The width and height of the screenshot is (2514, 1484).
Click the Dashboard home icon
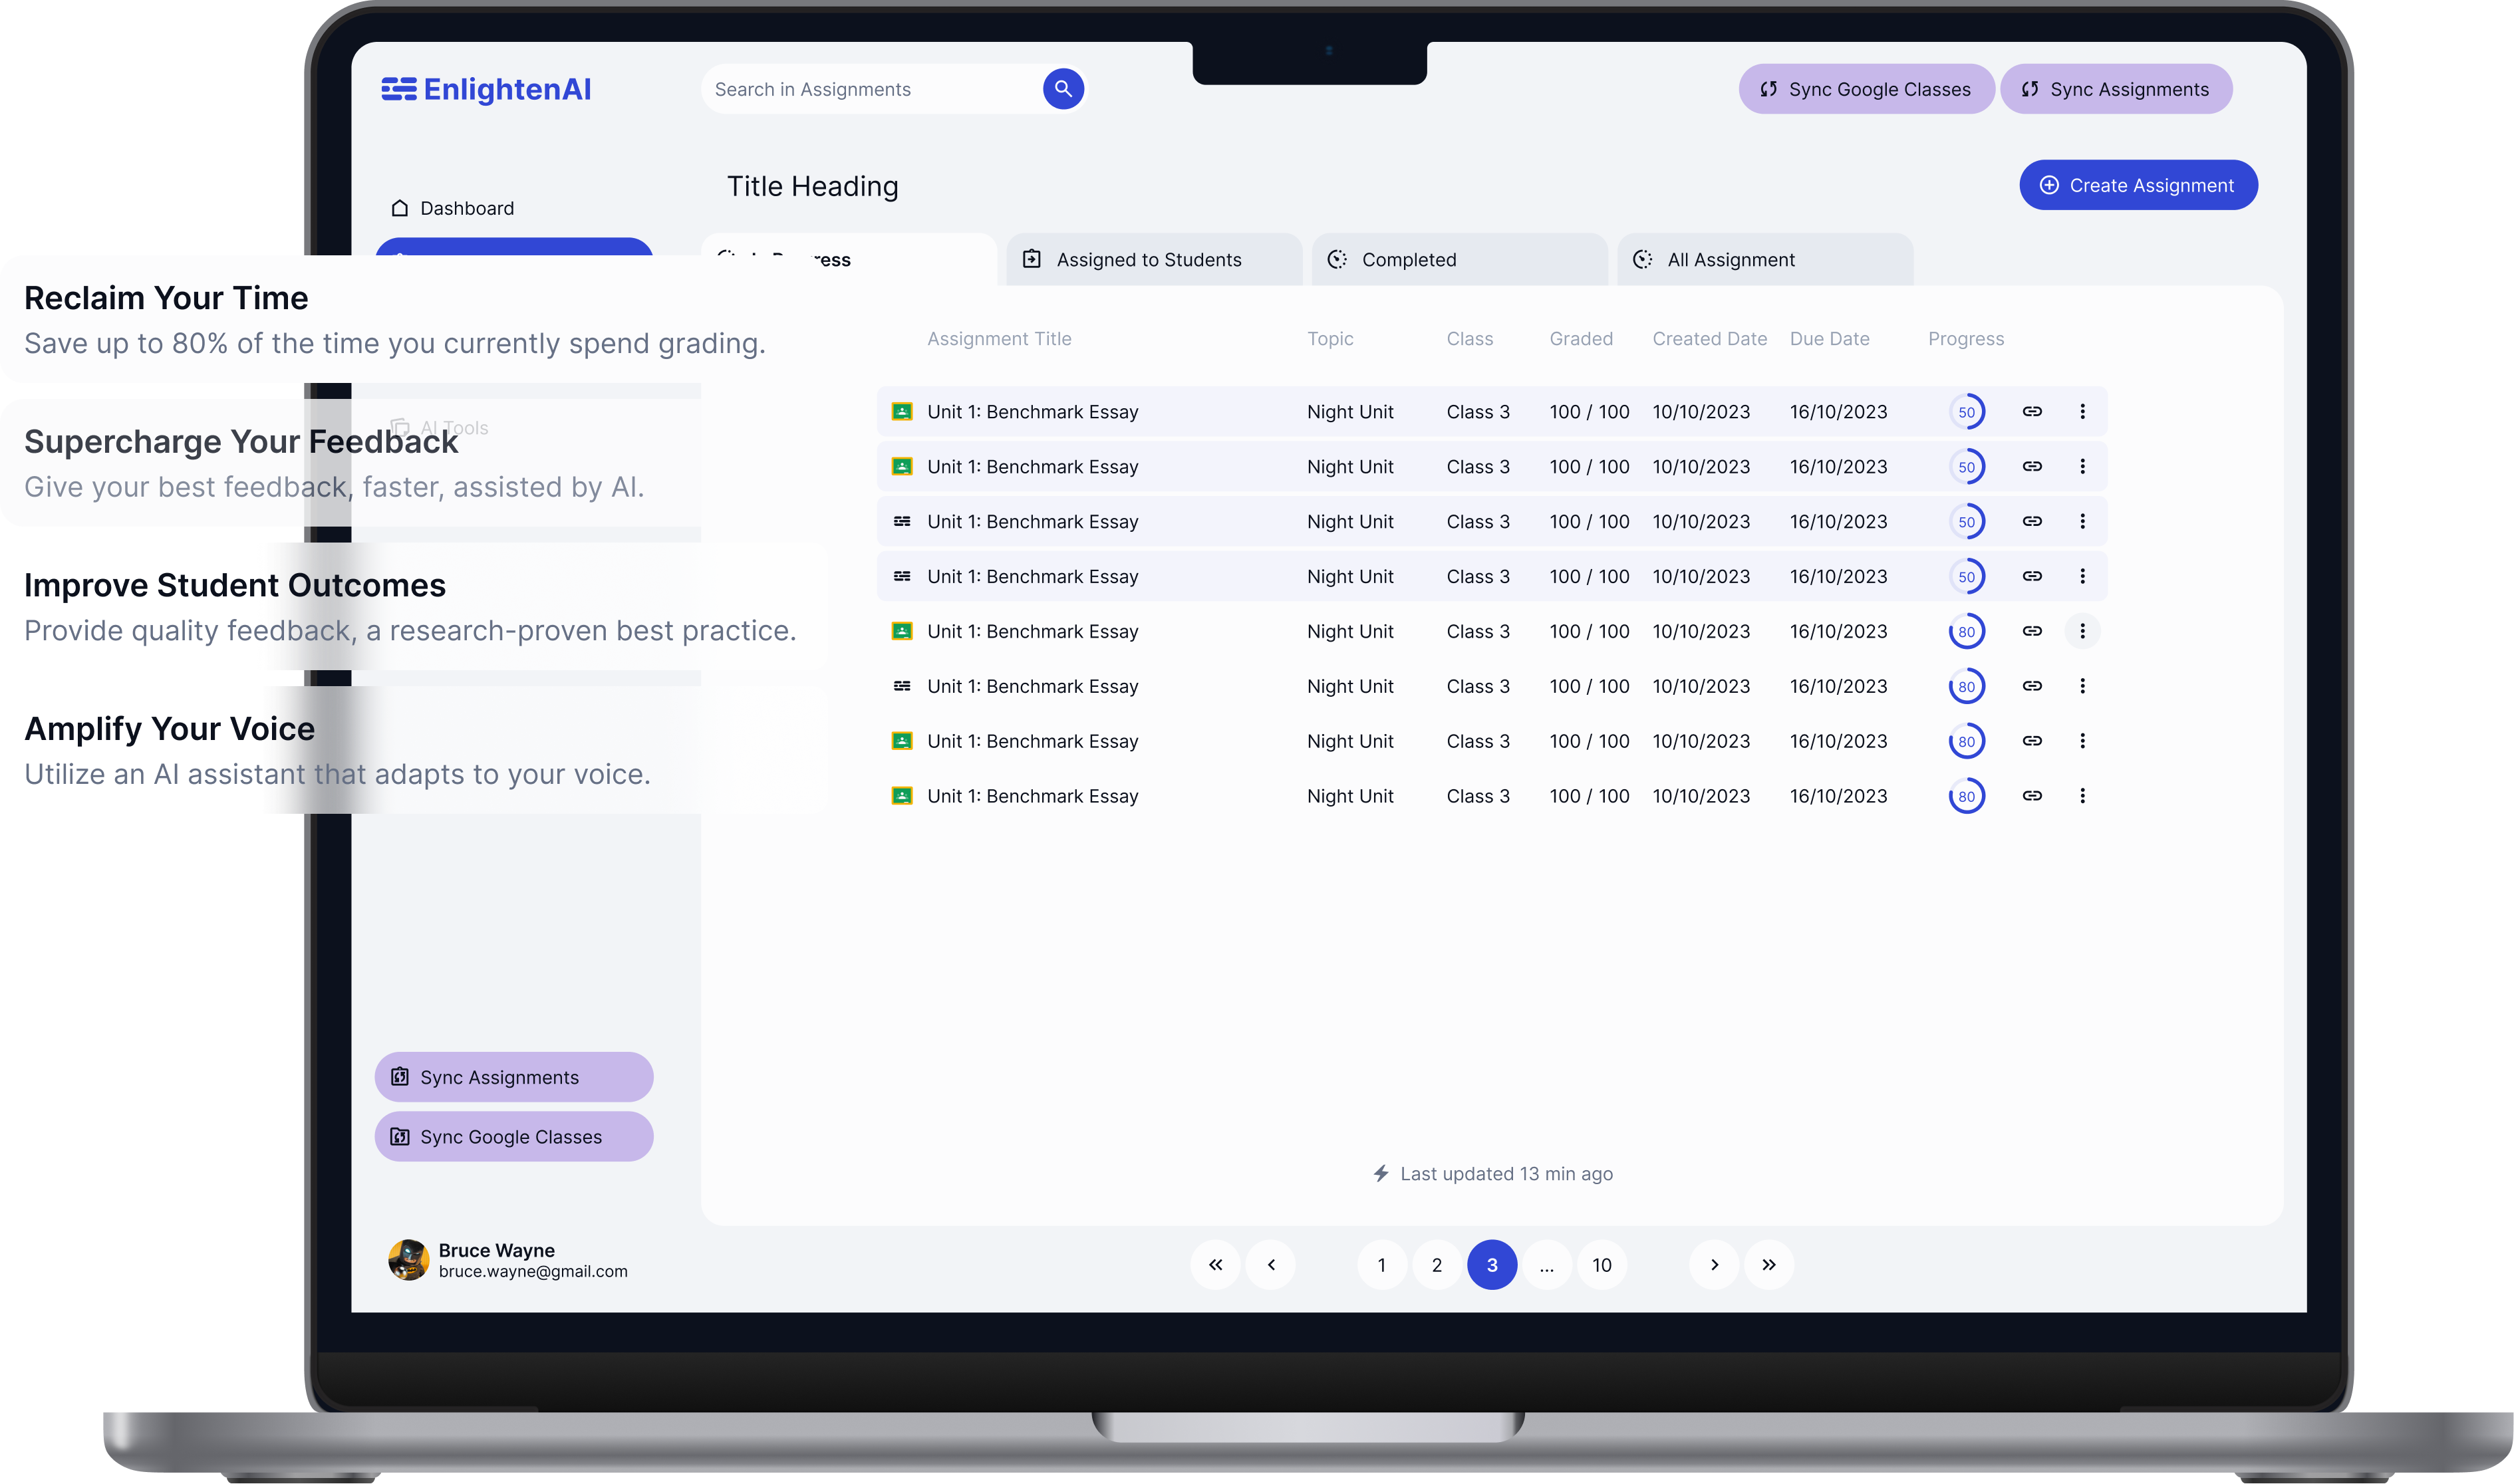(x=400, y=208)
